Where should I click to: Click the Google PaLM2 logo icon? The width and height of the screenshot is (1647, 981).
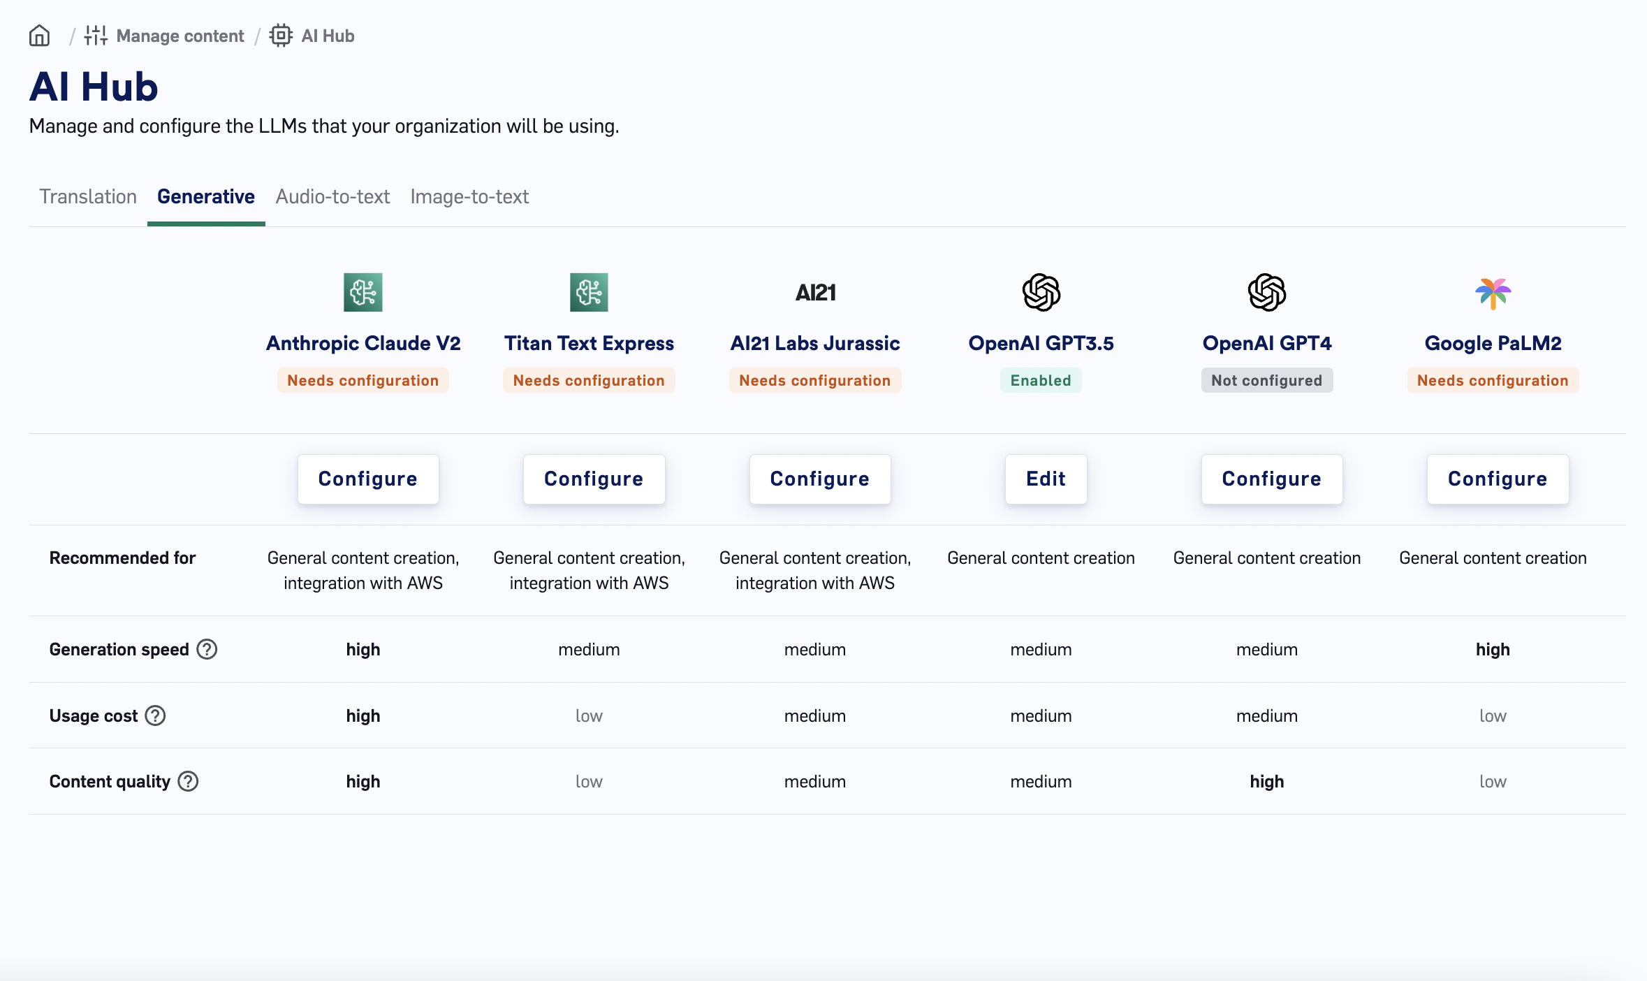pyautogui.click(x=1493, y=293)
